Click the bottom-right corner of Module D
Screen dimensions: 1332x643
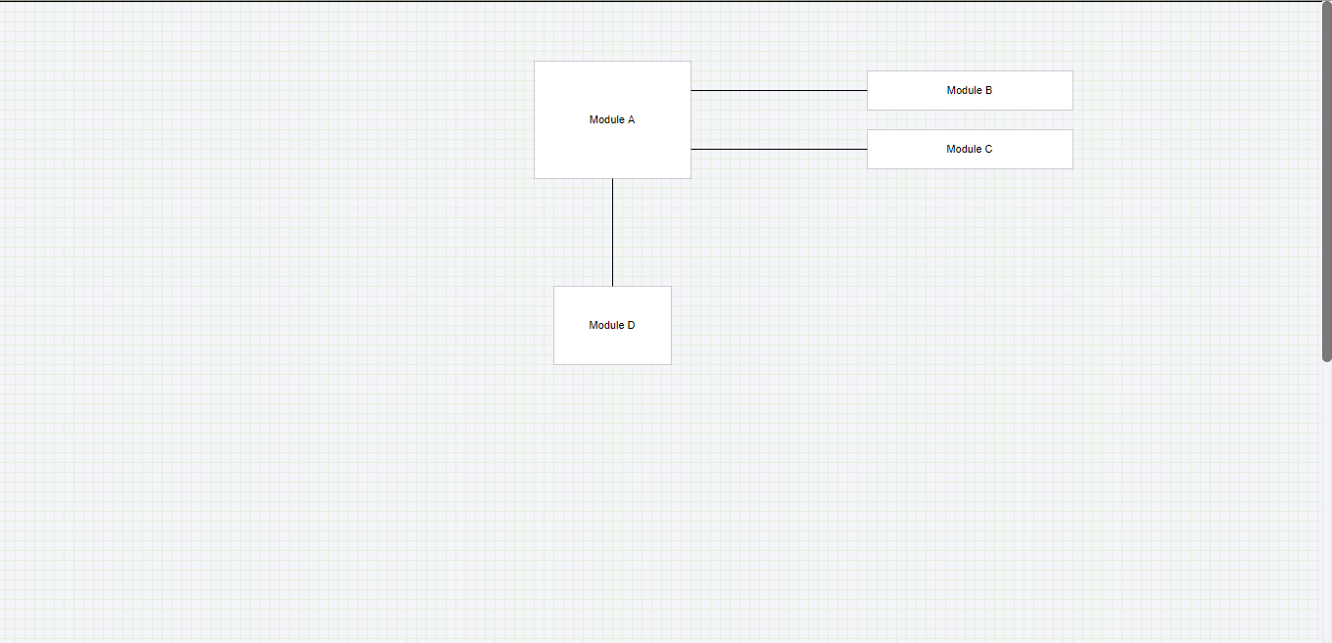[x=671, y=364]
